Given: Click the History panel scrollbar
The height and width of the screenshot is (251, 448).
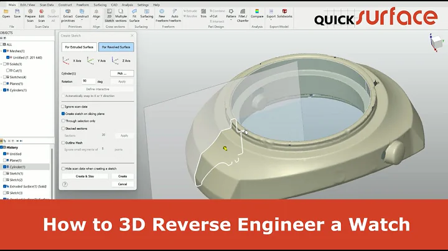Looking at the screenshot, I should (x=52, y=173).
